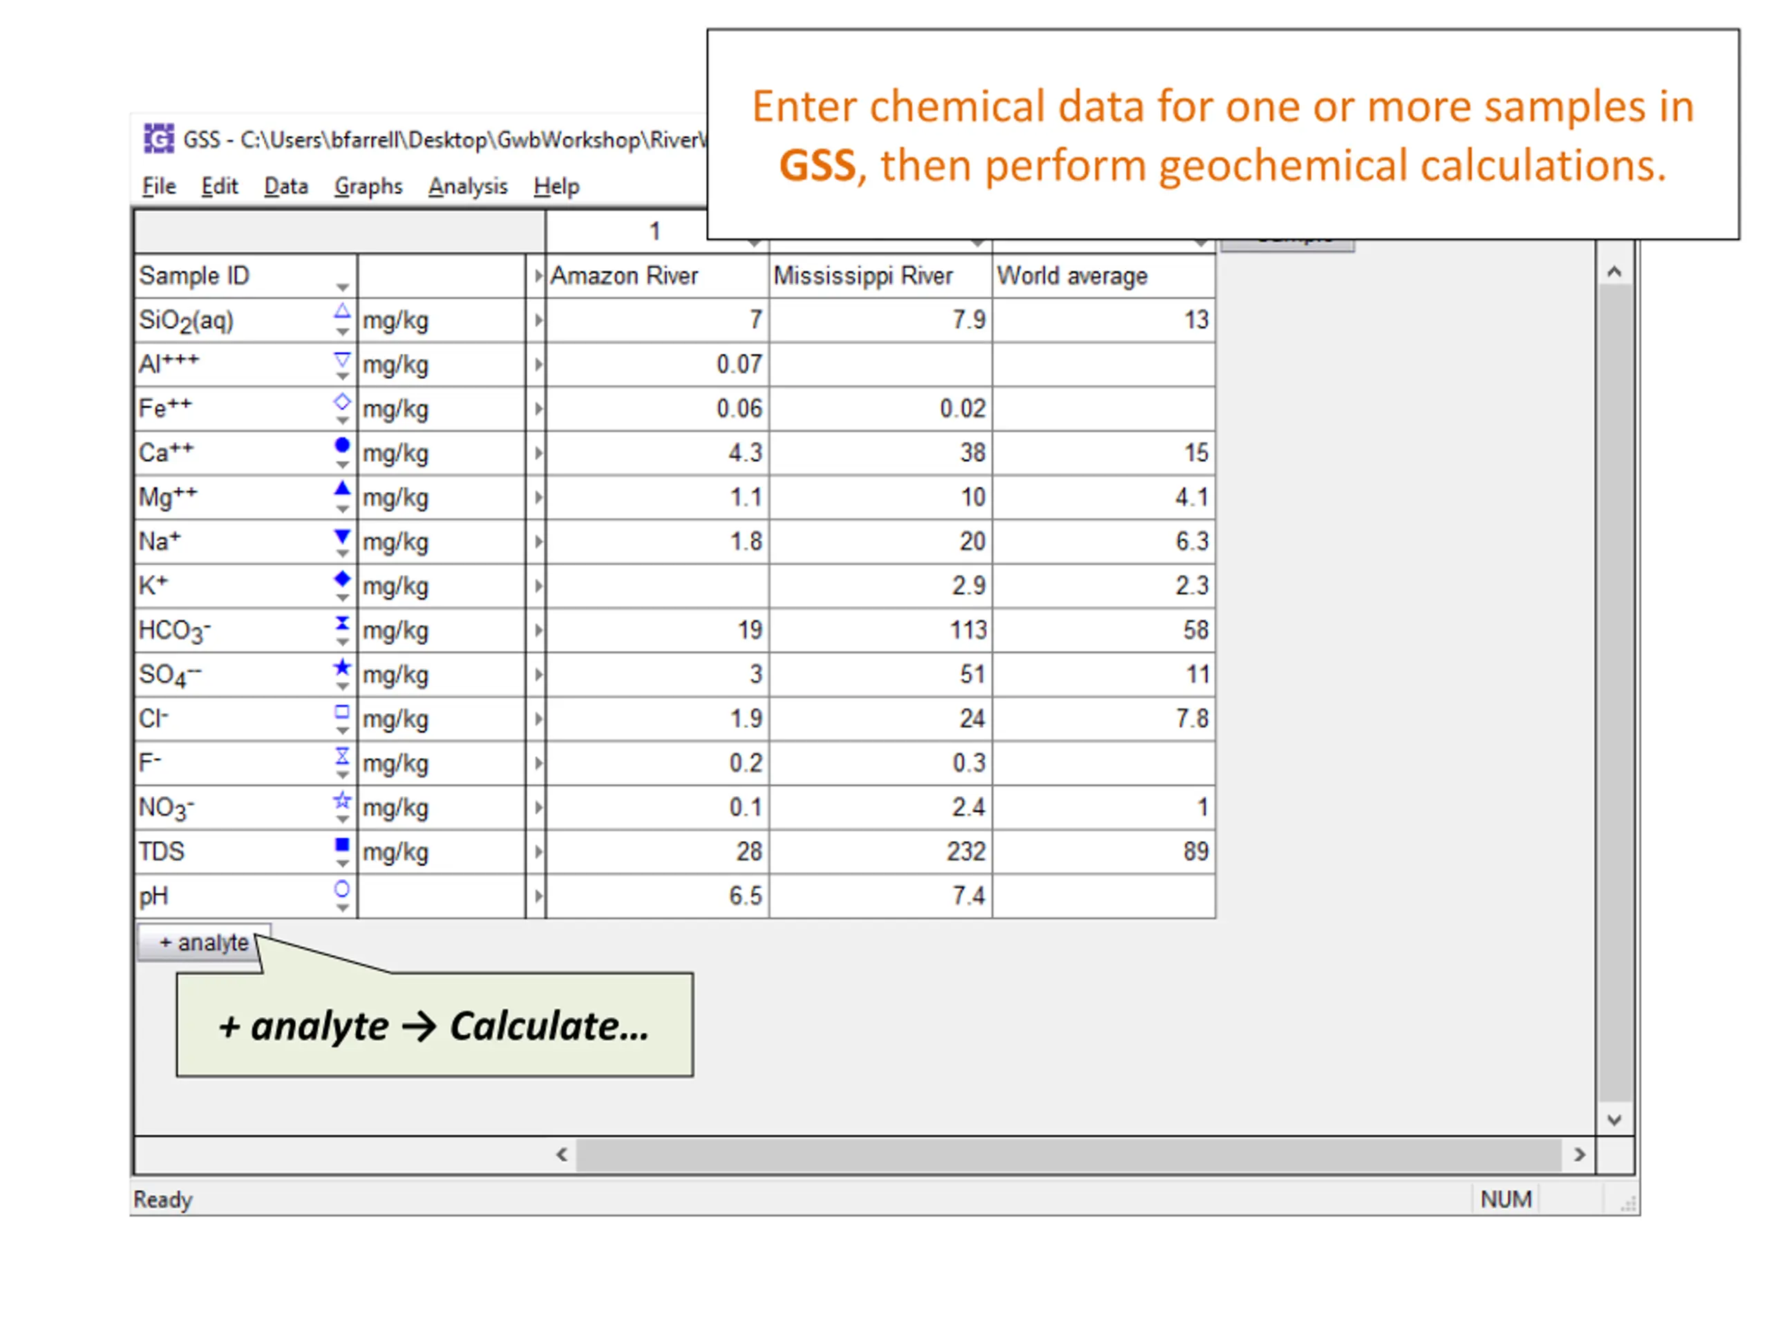
Task: Click the horizontal scrollbar left arrow
Action: (x=561, y=1154)
